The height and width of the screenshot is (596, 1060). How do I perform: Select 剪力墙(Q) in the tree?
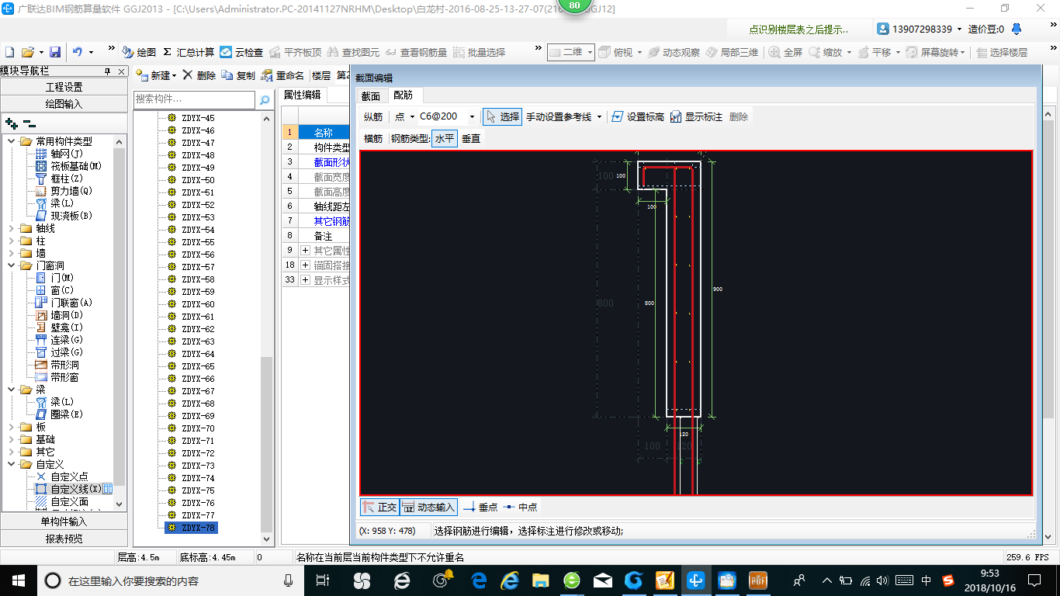point(71,191)
